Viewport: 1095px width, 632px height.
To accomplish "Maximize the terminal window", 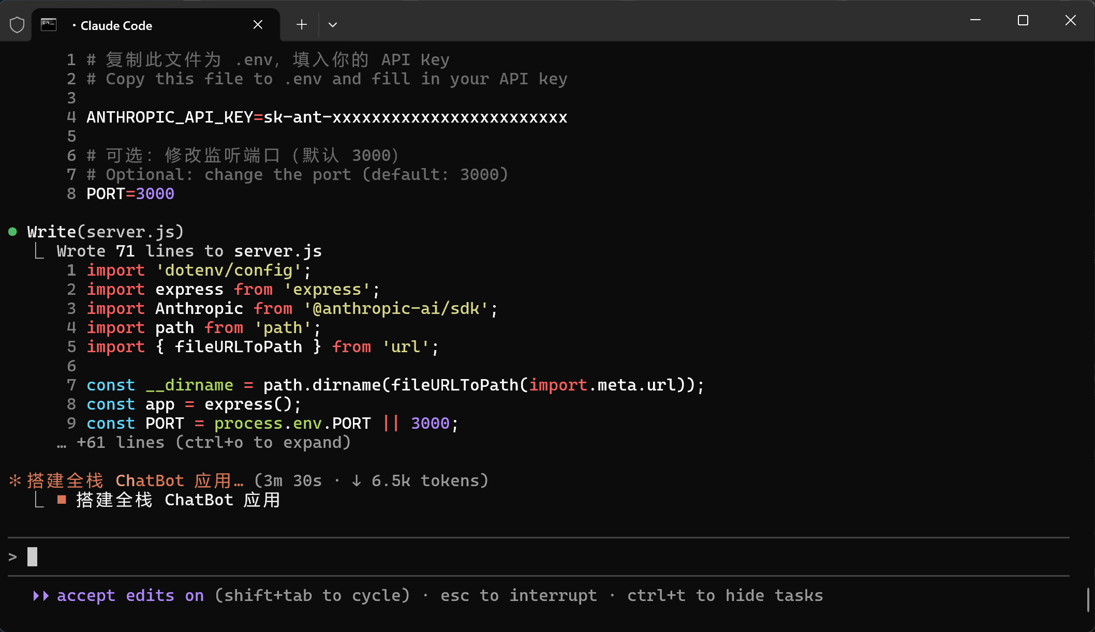I will (1023, 20).
